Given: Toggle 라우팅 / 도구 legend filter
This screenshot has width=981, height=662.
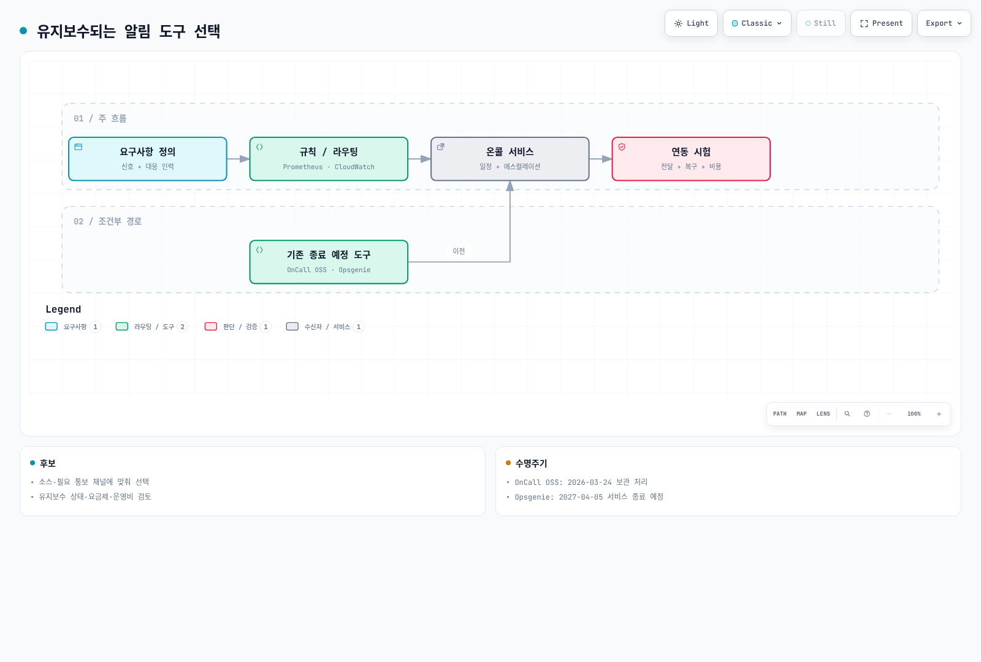Looking at the screenshot, I should click(151, 327).
